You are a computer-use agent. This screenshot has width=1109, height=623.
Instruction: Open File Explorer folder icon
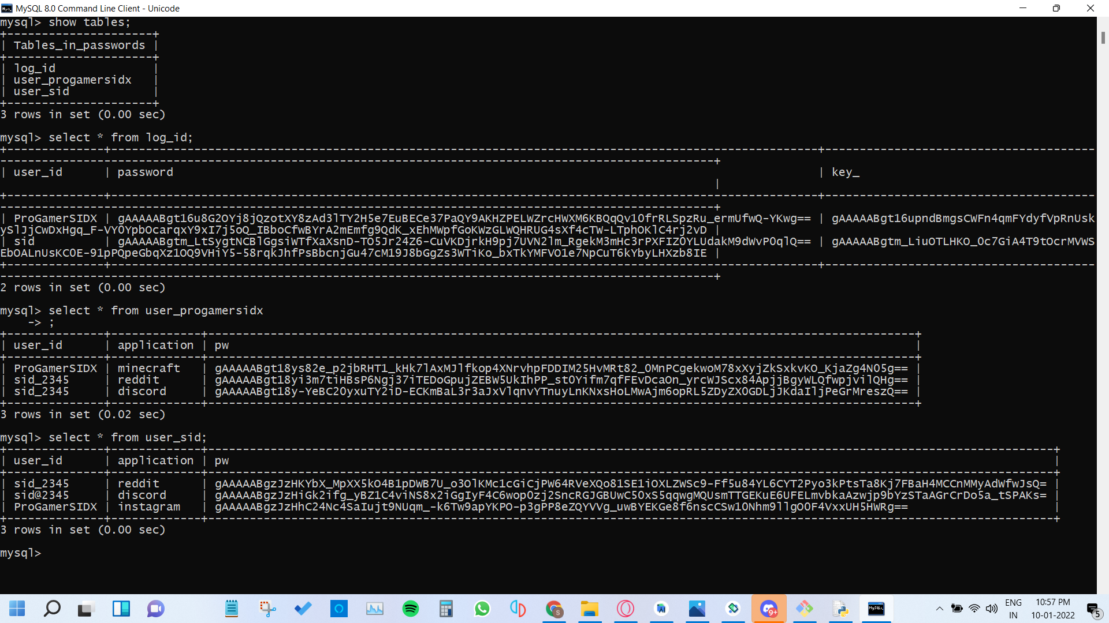[589, 609]
